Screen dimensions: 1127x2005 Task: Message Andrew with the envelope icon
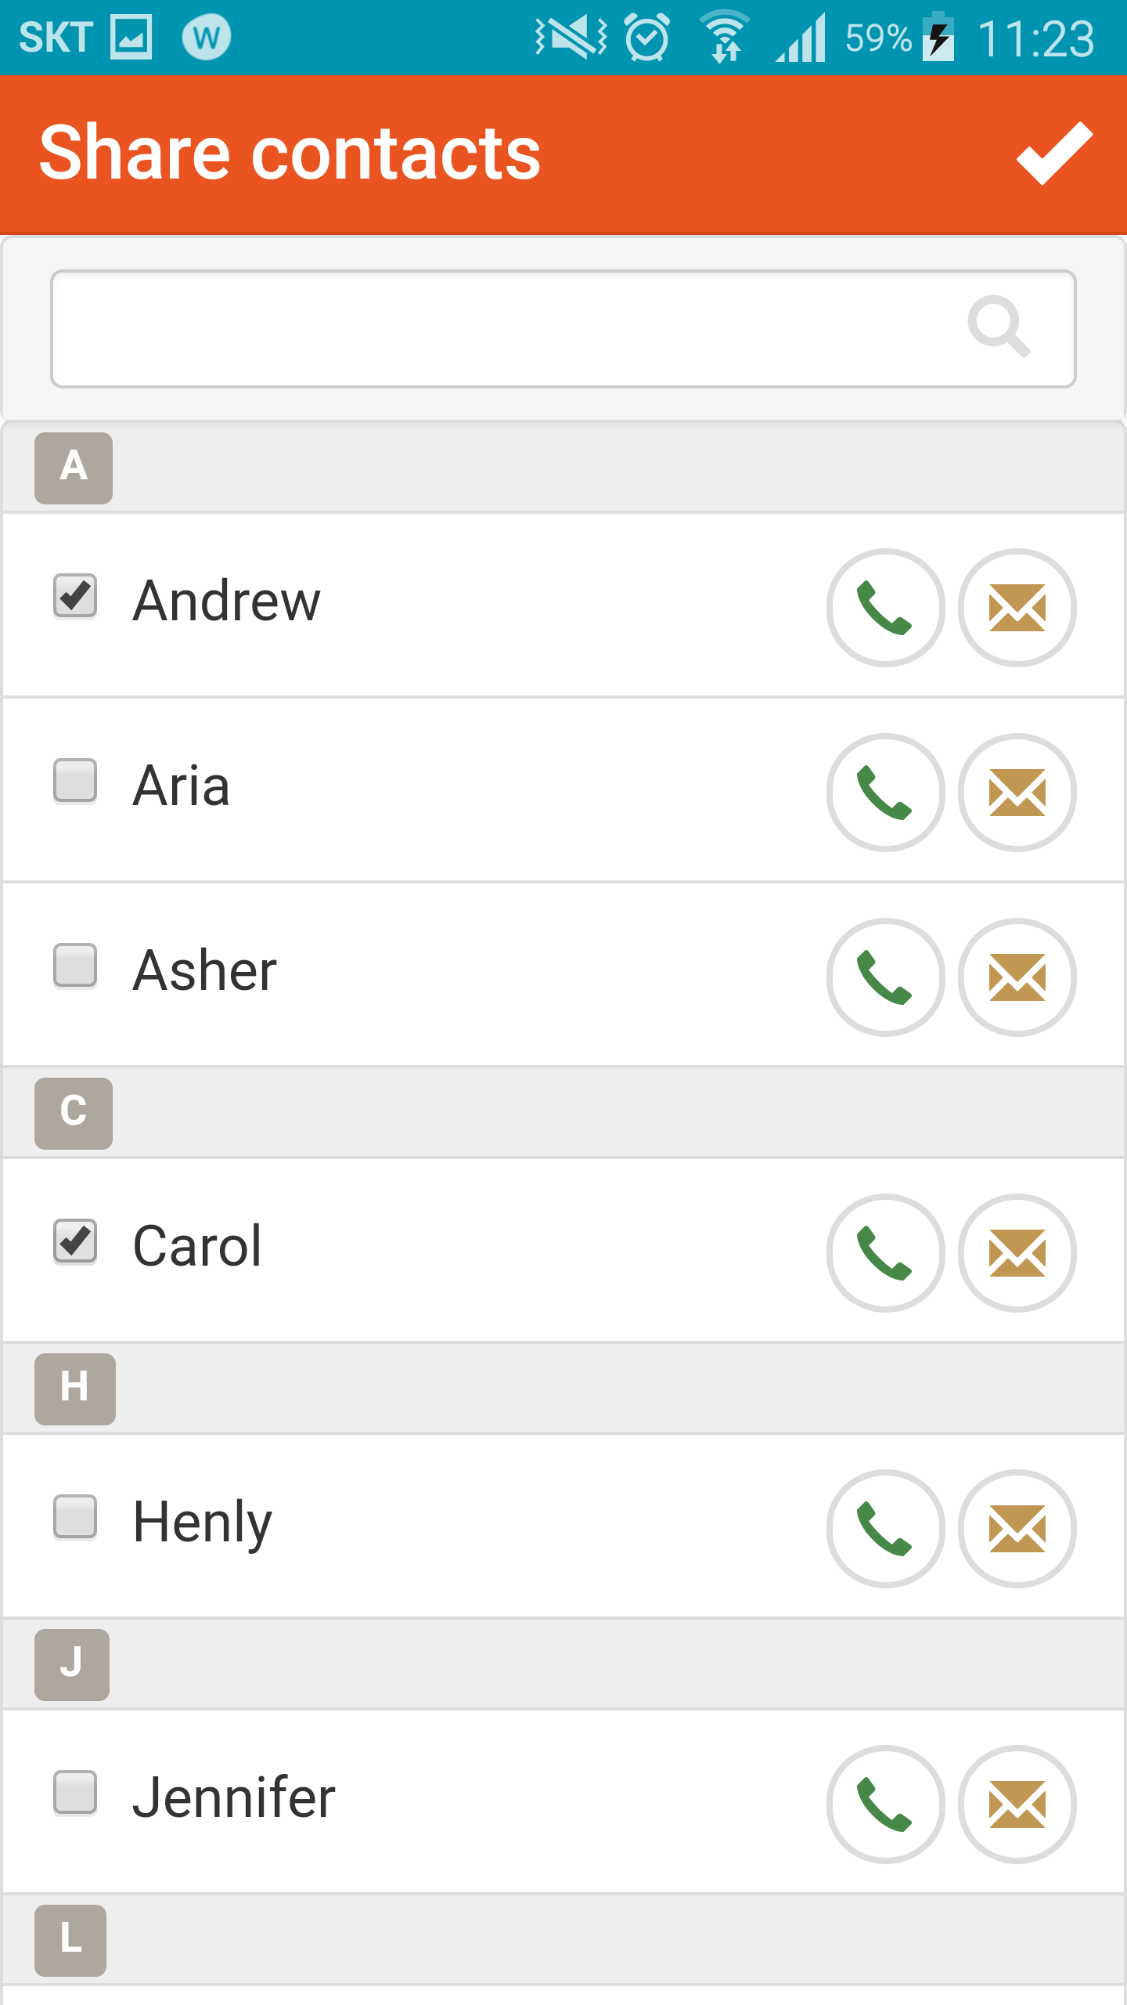[x=1017, y=608]
